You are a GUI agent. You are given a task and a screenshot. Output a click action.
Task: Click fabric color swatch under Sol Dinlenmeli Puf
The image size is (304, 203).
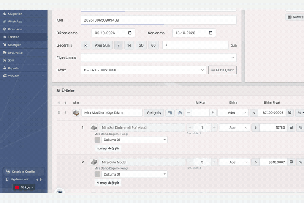point(98,140)
